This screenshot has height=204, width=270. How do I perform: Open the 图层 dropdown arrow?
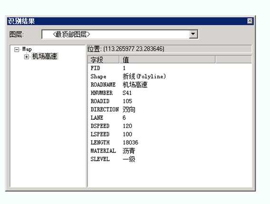pyautogui.click(x=193, y=34)
